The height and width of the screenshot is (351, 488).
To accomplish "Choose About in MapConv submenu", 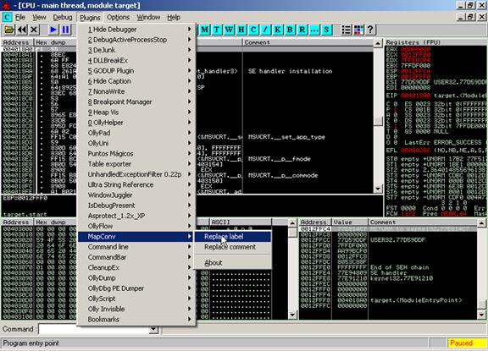I will [x=233, y=263].
